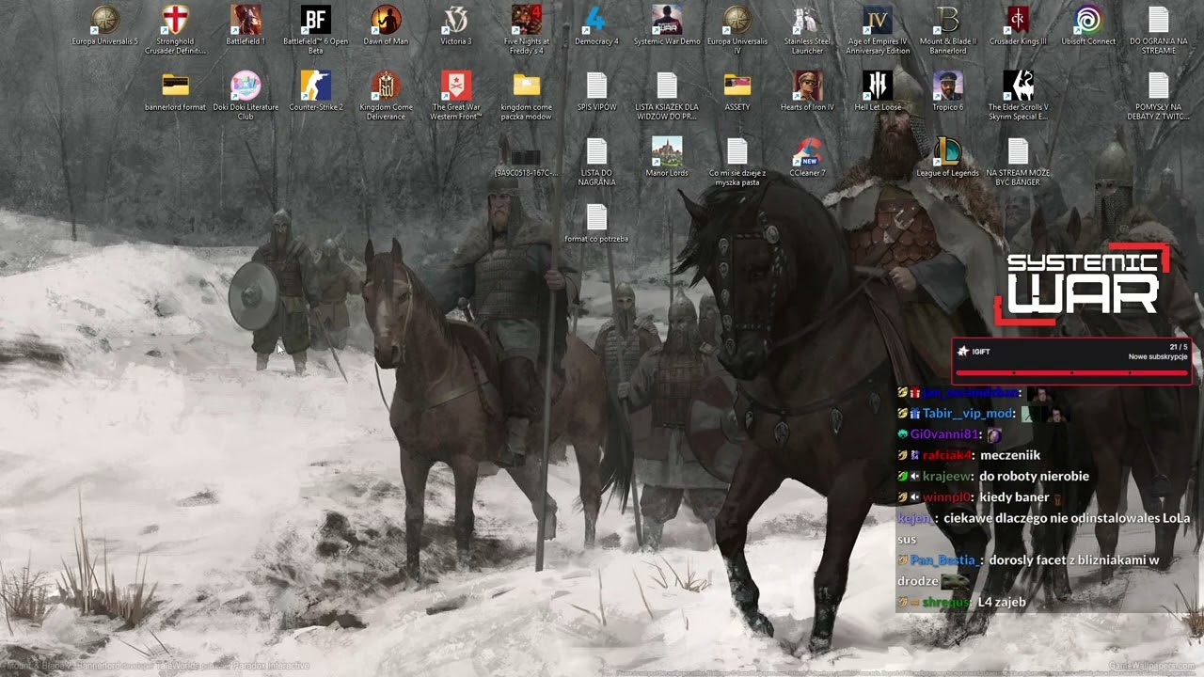Image resolution: width=1204 pixels, height=677 pixels.
Task: Open League of Legends desktop icon
Action: click(x=948, y=157)
